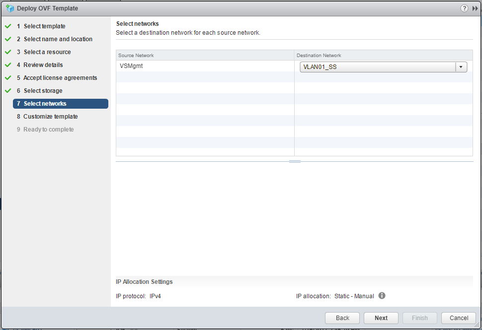
Task: Return to step 4 Review details
Action: 43,65
